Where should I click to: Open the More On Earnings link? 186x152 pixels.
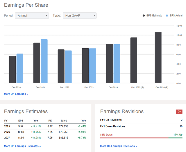point(16,94)
